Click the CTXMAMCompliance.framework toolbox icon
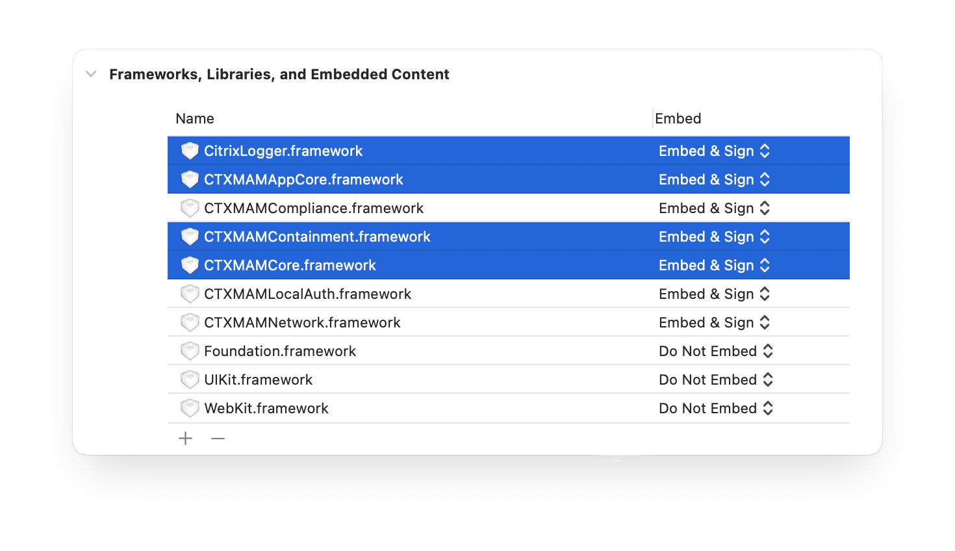 190,208
